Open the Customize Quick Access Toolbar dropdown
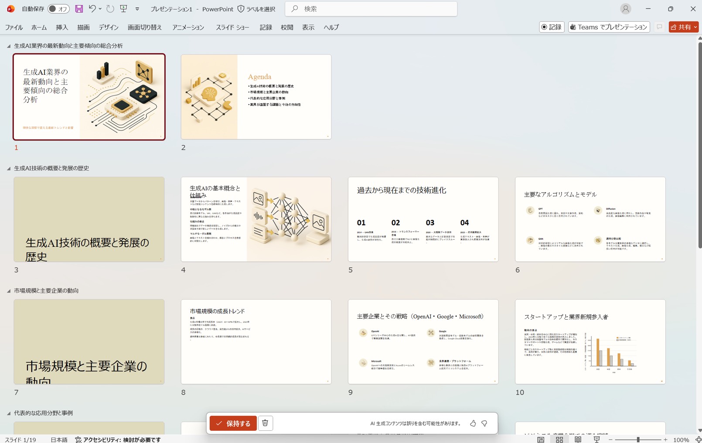Viewport: 702px width, 443px height. point(137,9)
